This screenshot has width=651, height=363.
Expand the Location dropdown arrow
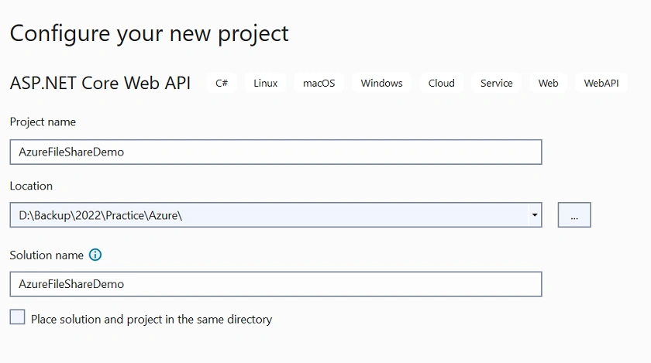coord(535,215)
